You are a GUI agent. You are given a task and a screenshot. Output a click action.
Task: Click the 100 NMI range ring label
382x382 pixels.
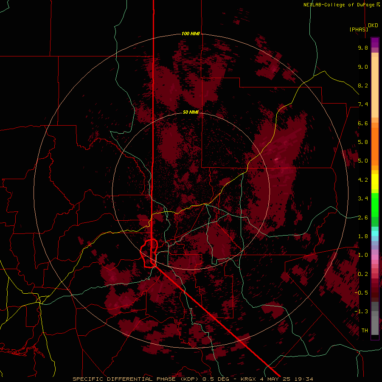[191, 34]
